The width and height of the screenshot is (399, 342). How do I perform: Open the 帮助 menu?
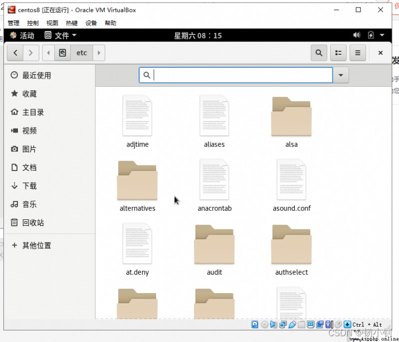point(110,23)
